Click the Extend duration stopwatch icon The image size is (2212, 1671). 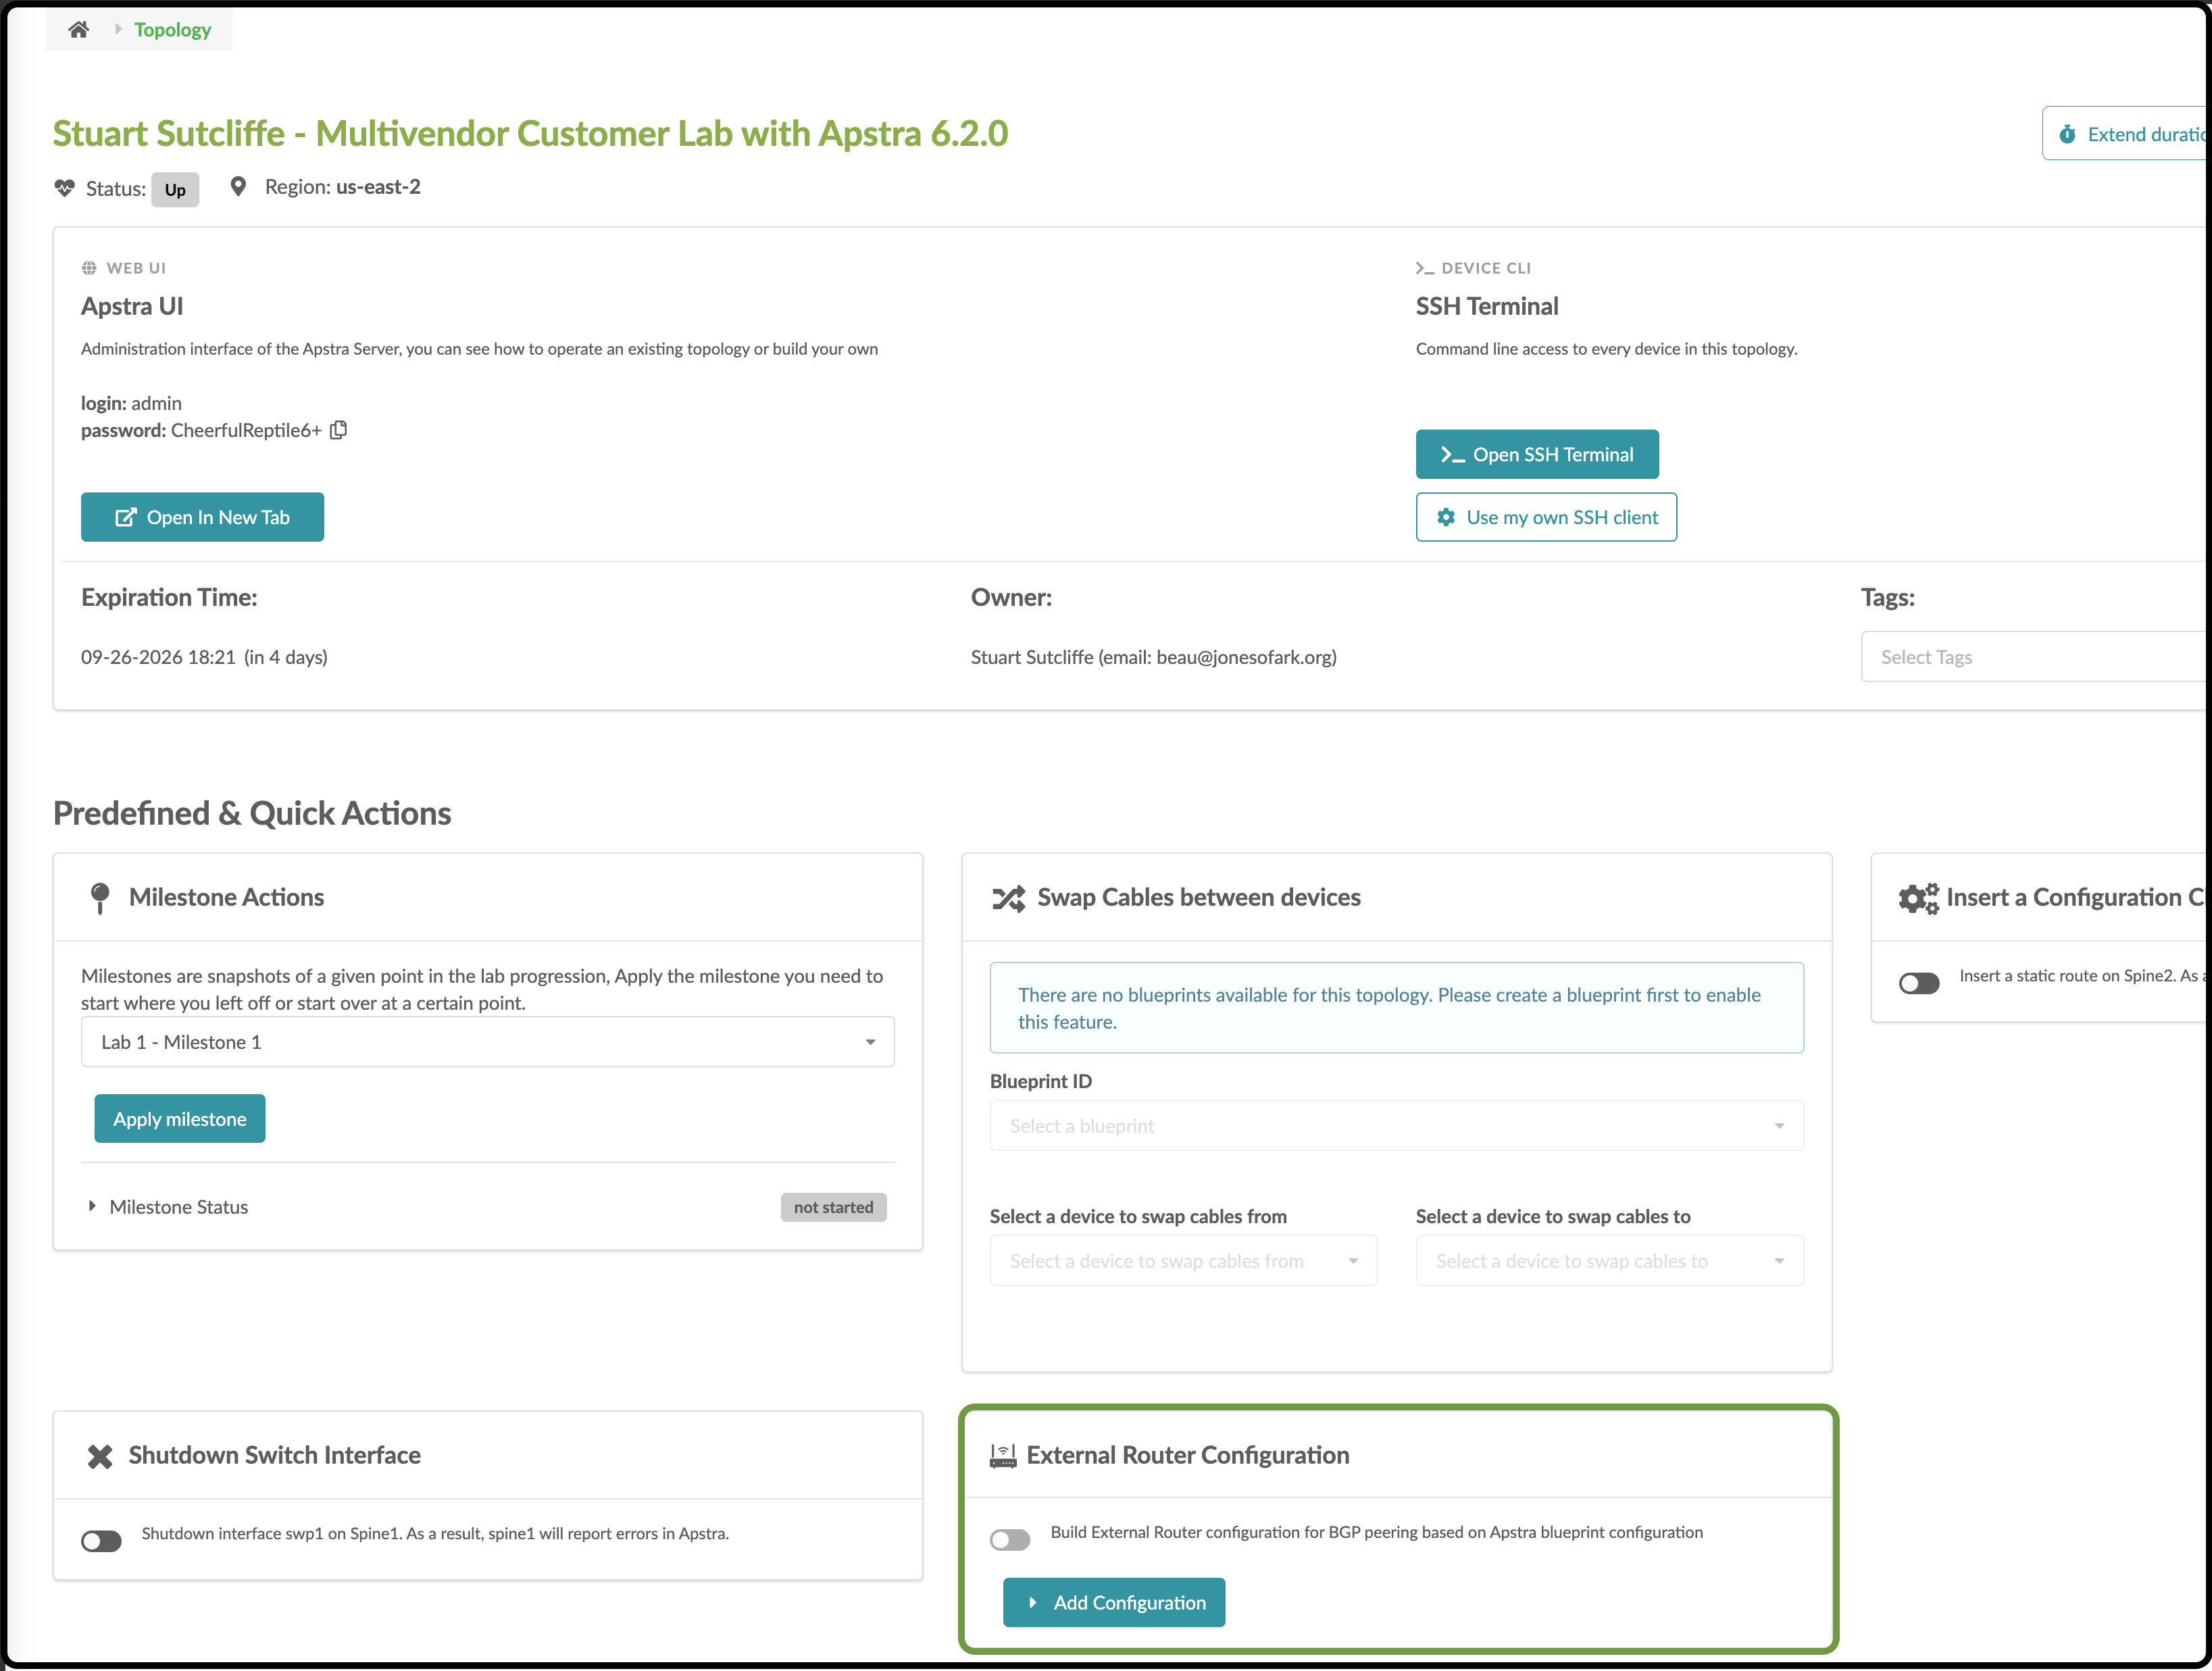tap(2067, 134)
